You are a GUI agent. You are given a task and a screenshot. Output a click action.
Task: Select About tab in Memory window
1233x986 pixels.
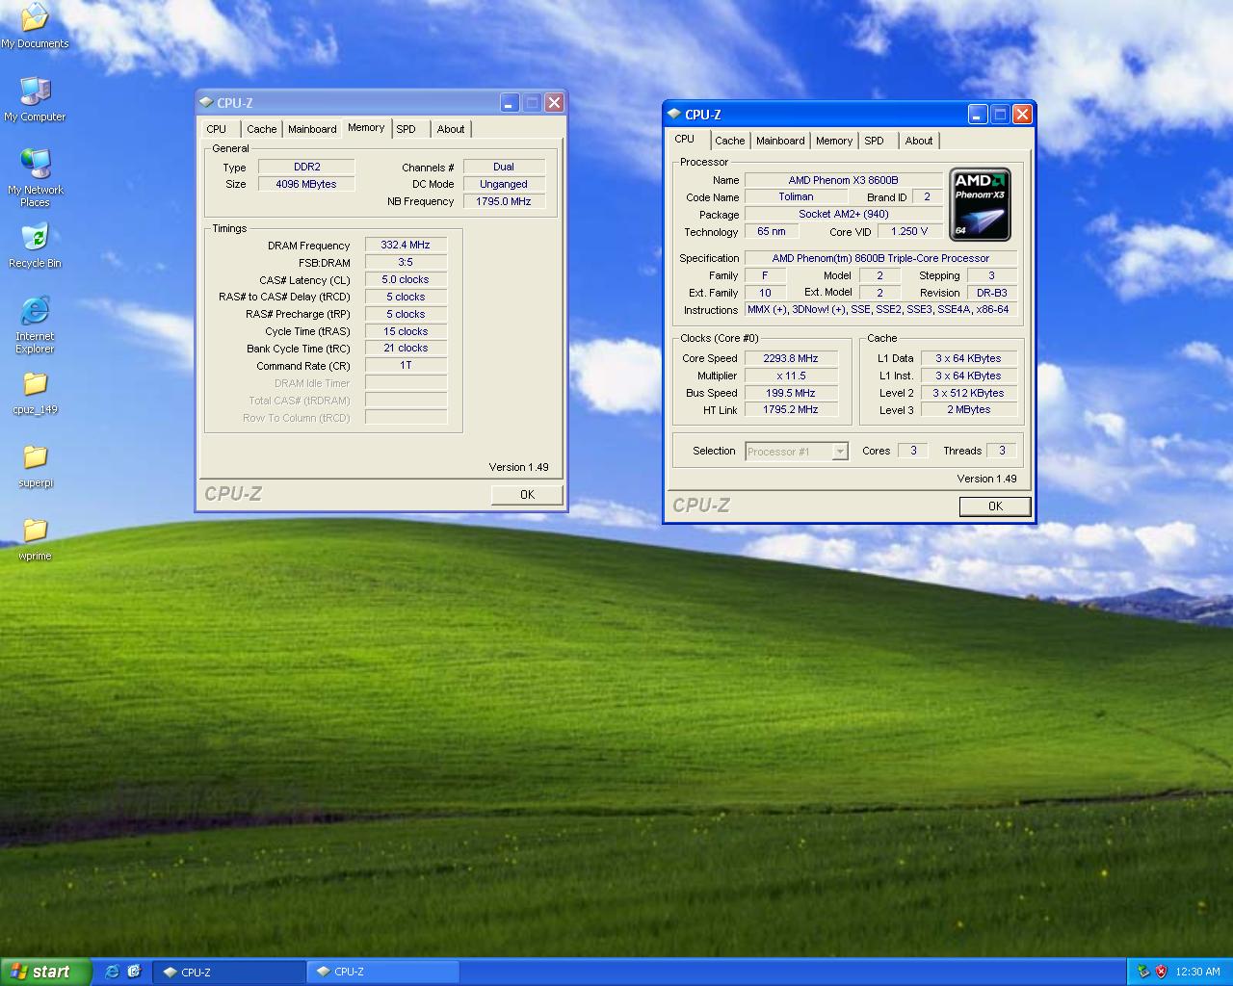click(x=451, y=129)
